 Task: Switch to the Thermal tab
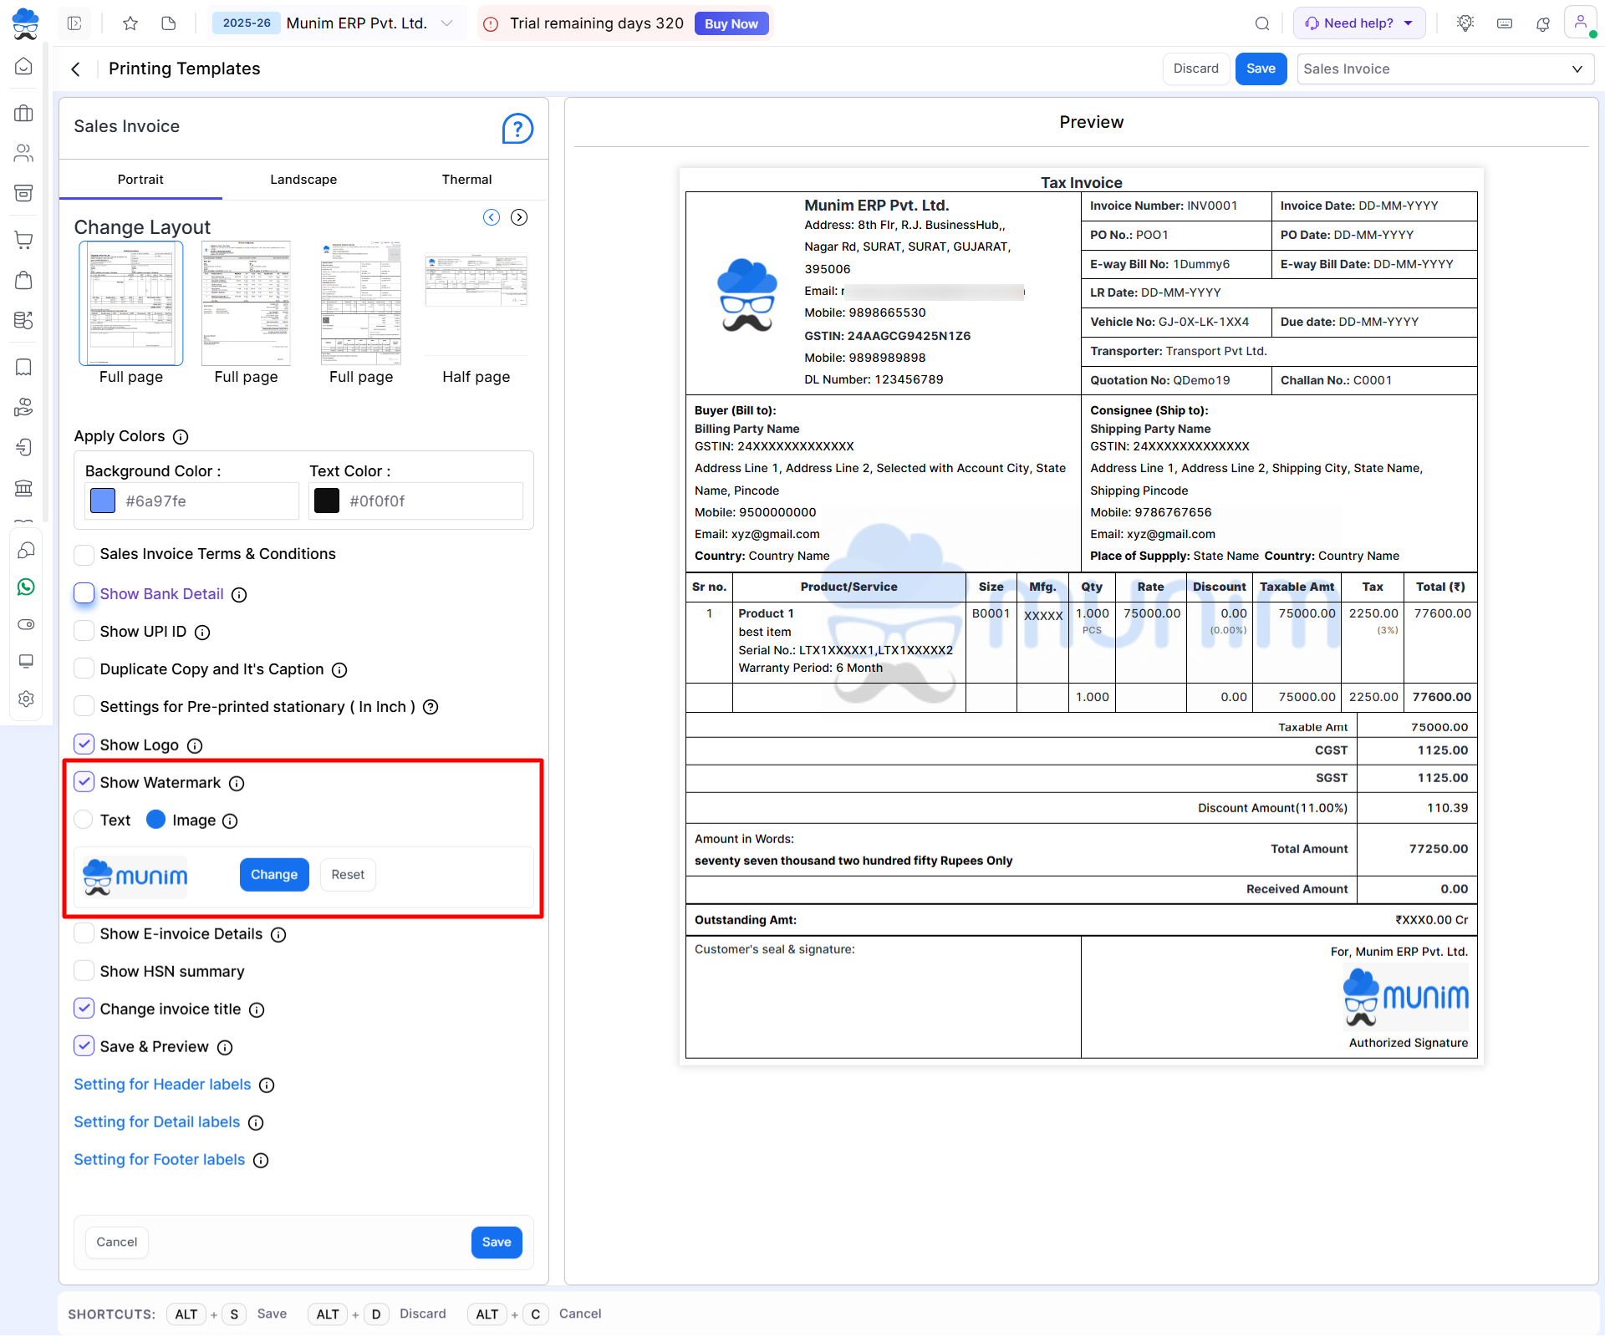pyautogui.click(x=466, y=180)
